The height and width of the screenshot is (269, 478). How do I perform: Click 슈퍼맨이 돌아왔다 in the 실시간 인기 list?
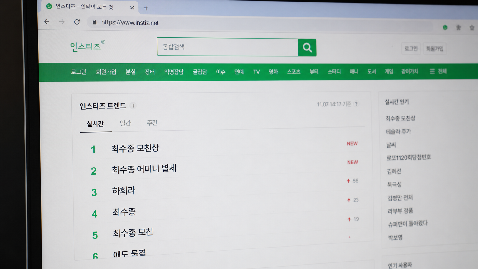tap(408, 224)
